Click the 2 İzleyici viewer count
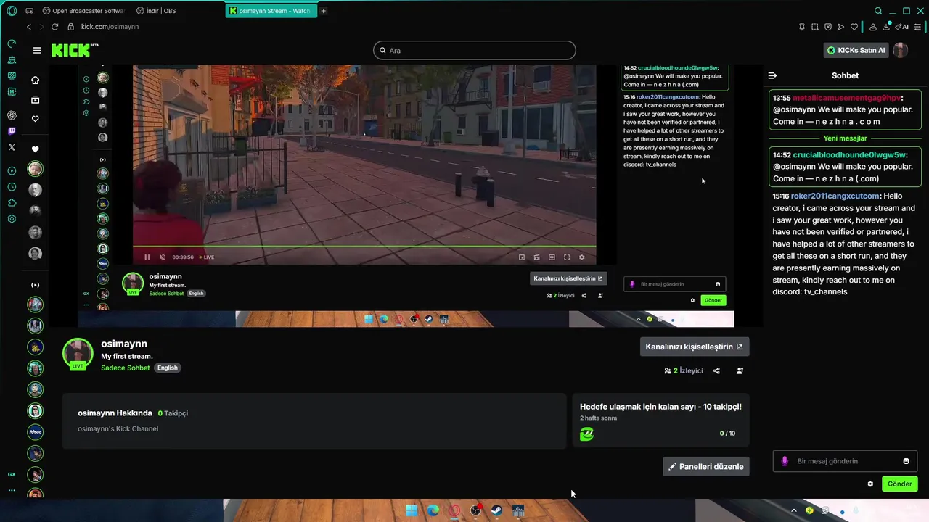Image resolution: width=929 pixels, height=522 pixels. click(x=684, y=370)
